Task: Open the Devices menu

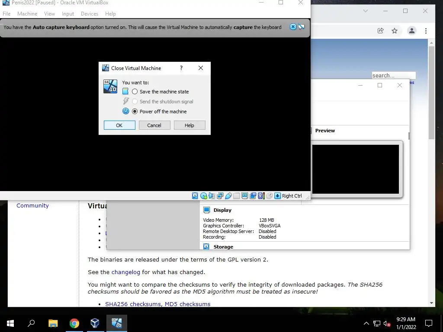Action: [90, 13]
